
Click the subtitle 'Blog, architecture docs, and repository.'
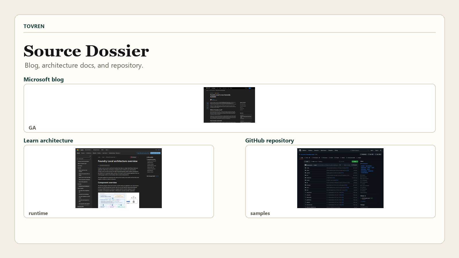pos(84,65)
